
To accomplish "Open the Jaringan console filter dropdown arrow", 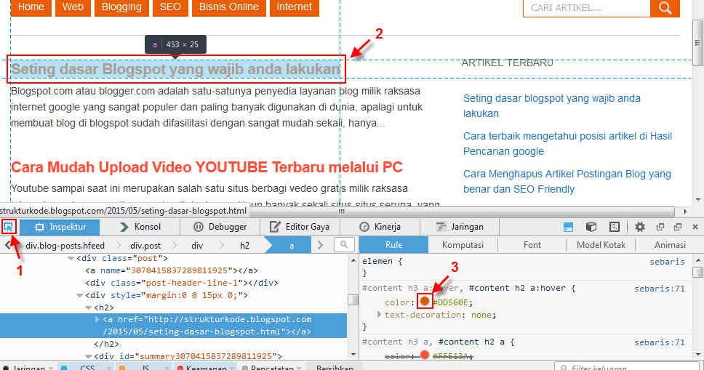I will [x=51, y=368].
